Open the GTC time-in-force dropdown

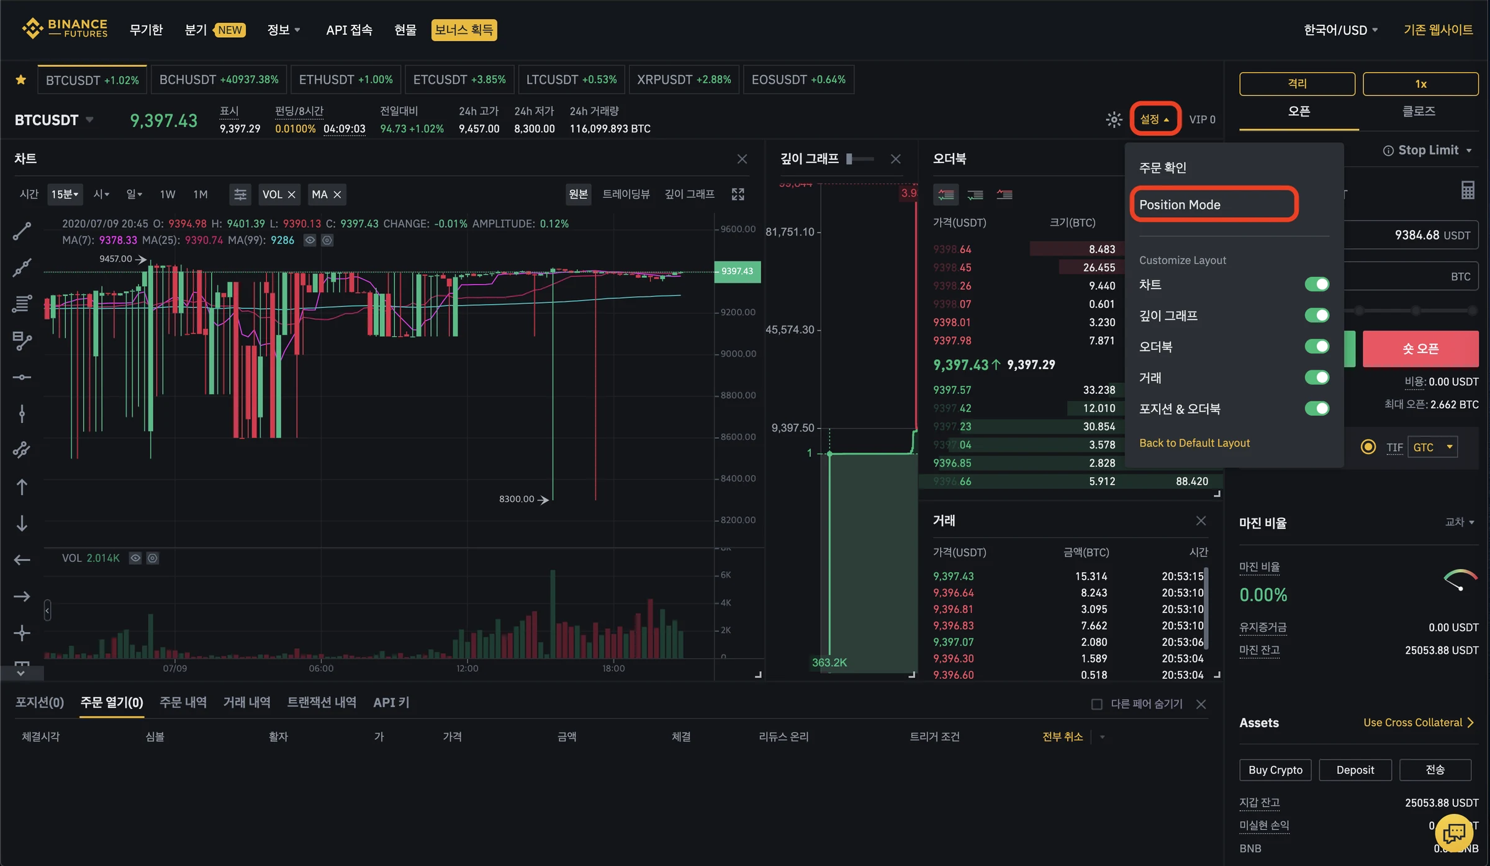1432,447
